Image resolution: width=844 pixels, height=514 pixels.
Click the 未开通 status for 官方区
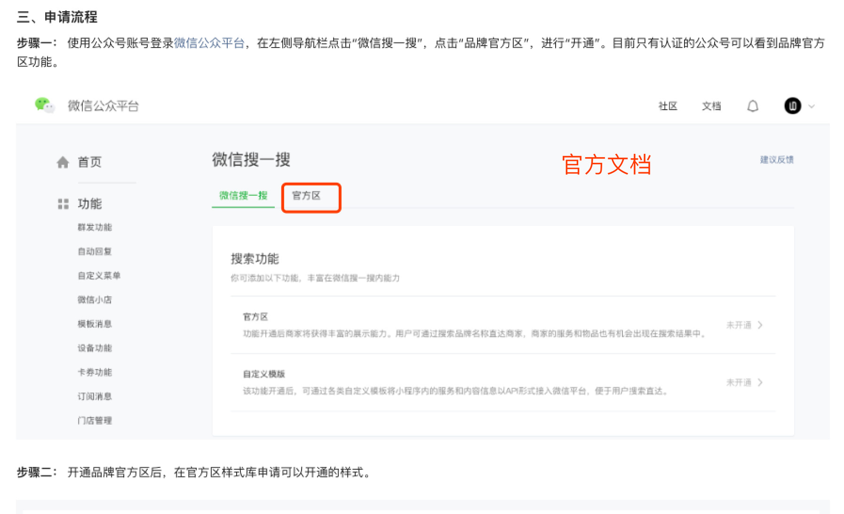click(739, 325)
